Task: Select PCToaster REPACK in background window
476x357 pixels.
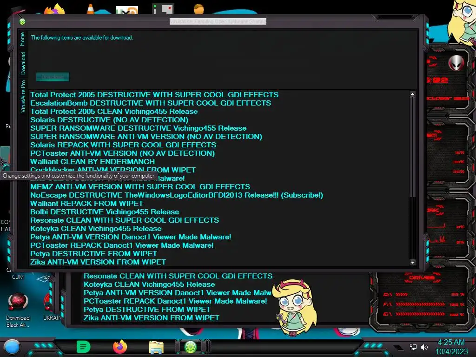Action: click(x=175, y=301)
